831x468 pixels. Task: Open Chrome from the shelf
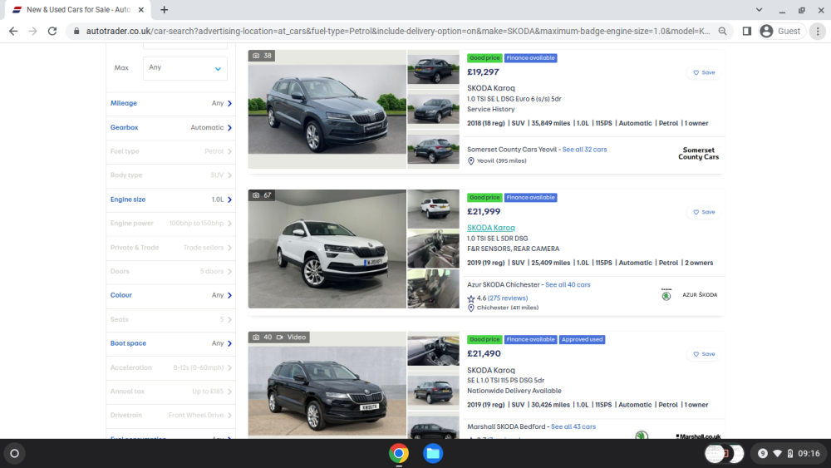click(x=399, y=454)
